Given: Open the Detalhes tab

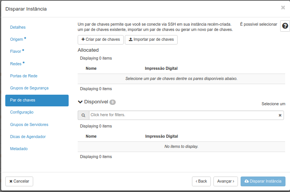Looking at the screenshot, I should click(18, 27).
